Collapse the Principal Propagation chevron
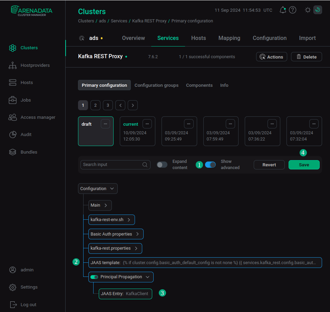The height and width of the screenshot is (312, 330). [x=147, y=277]
